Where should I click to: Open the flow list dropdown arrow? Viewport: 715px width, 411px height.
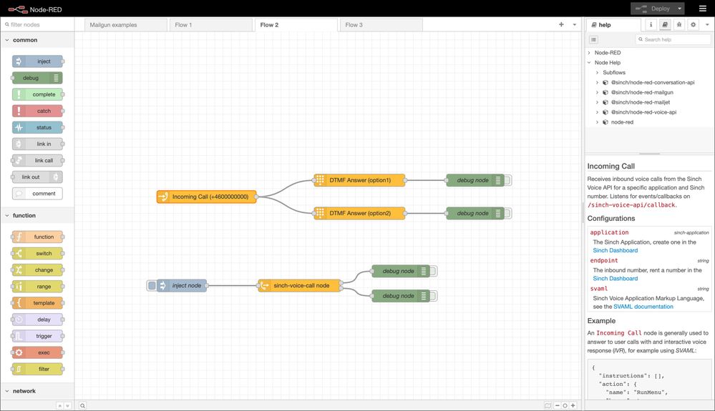click(575, 24)
